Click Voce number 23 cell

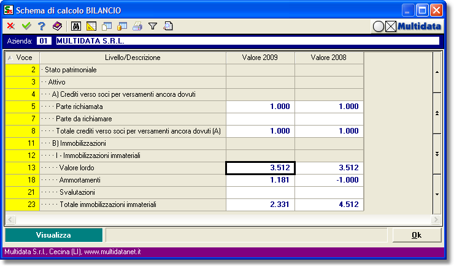point(22,205)
